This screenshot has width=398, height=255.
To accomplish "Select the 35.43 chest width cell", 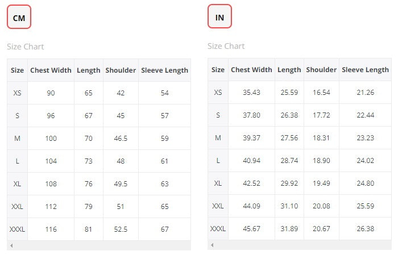I will (251, 93).
